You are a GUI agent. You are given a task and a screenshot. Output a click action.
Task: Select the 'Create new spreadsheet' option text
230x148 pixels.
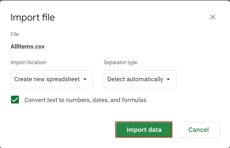47,79
